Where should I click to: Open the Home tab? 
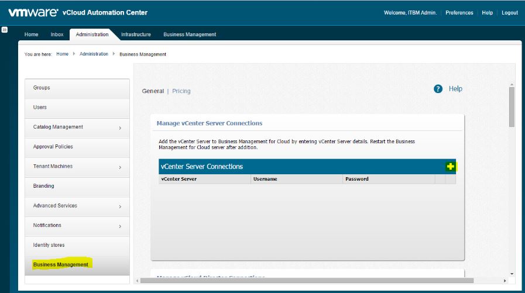pos(31,35)
